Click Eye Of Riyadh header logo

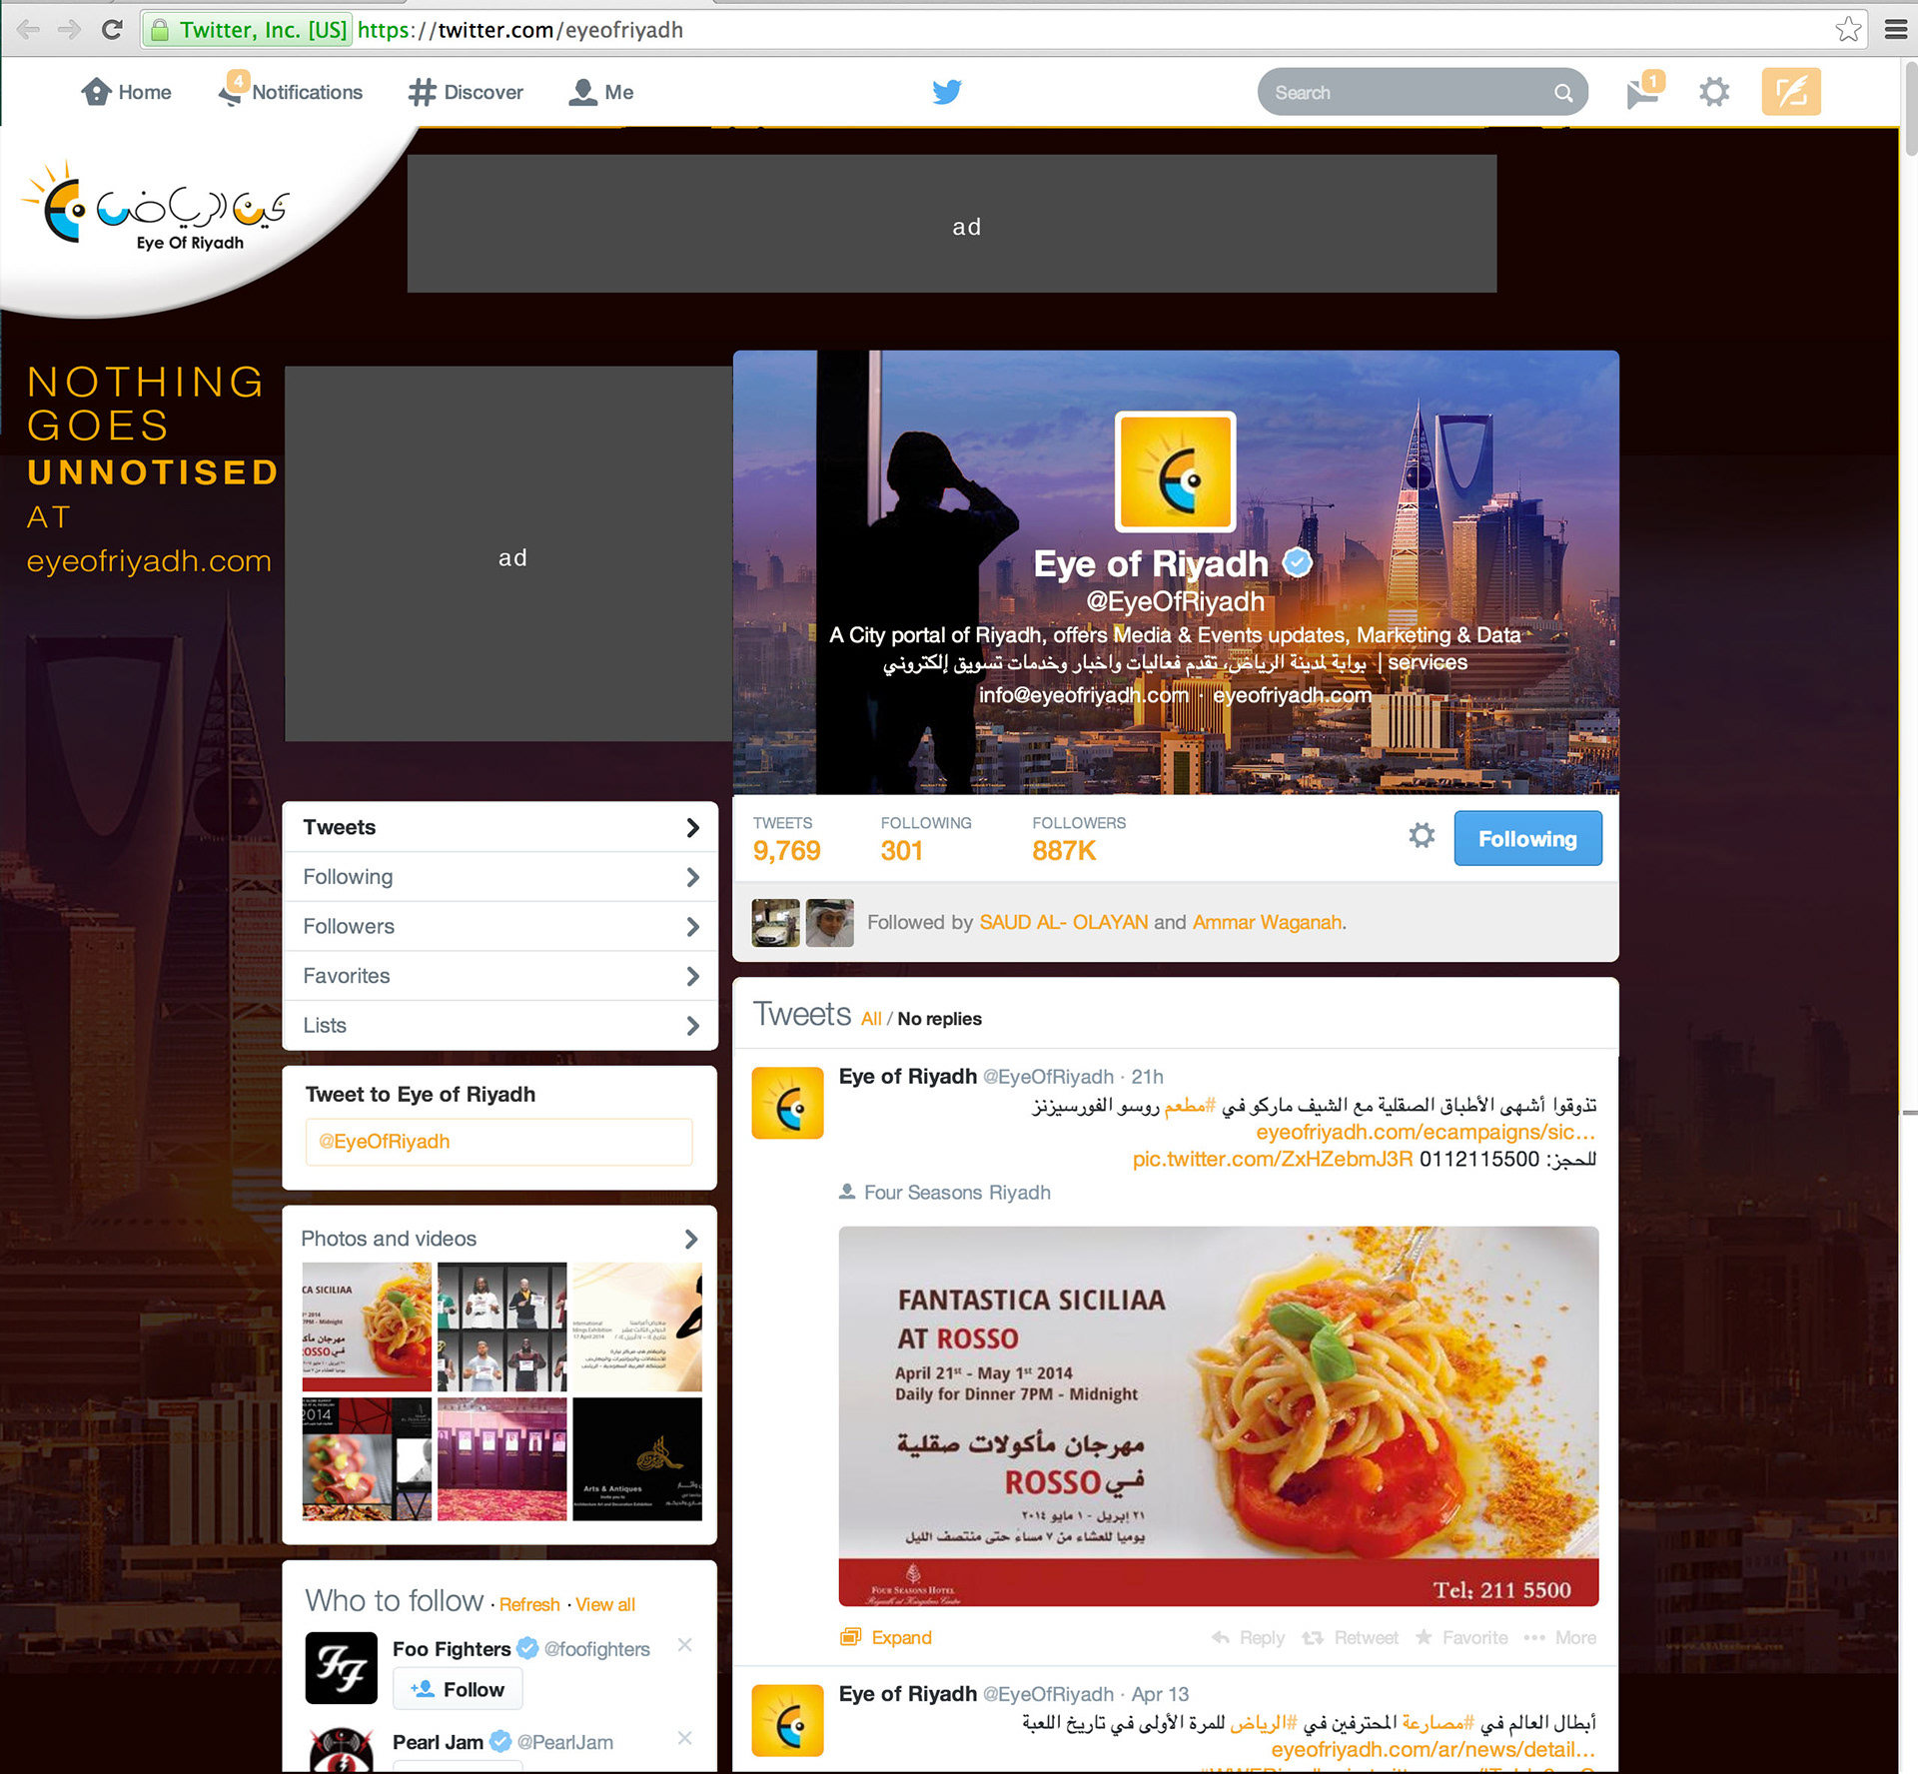pyautogui.click(x=155, y=207)
